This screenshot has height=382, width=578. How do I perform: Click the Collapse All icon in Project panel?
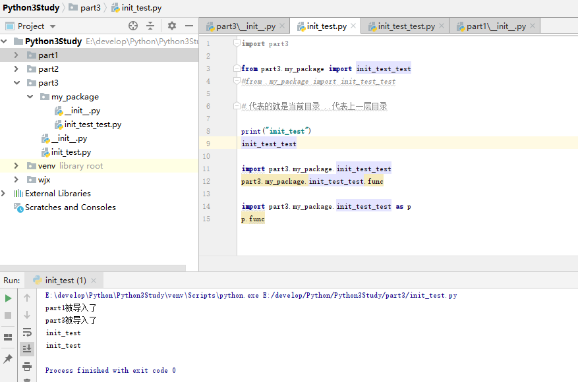(x=150, y=26)
